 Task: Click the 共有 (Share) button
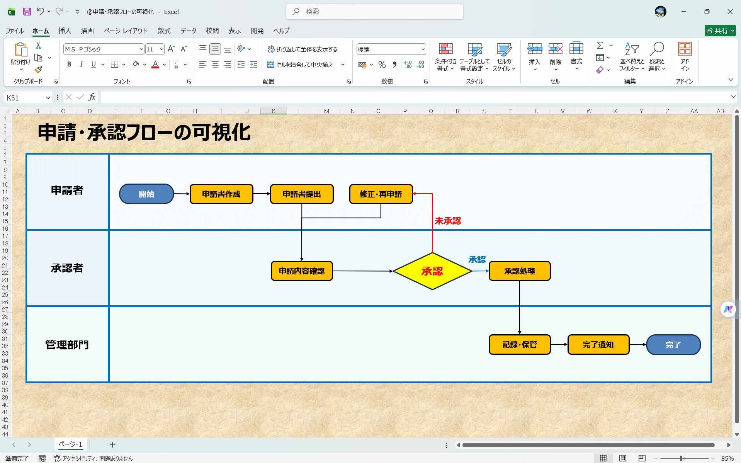719,31
